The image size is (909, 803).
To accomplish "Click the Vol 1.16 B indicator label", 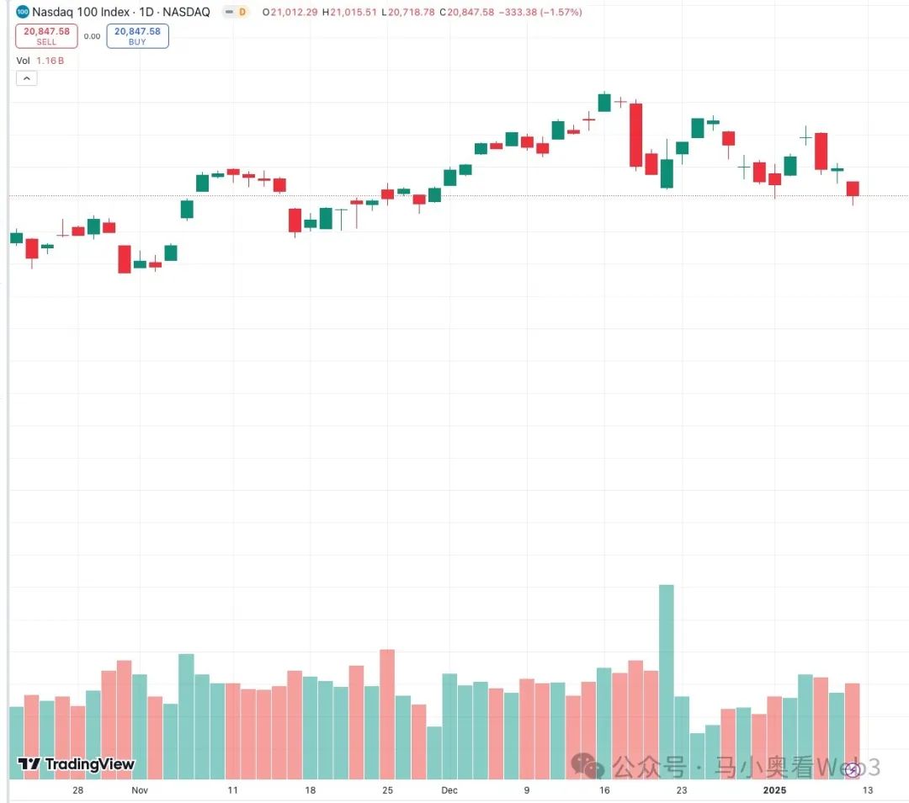I will [40, 61].
